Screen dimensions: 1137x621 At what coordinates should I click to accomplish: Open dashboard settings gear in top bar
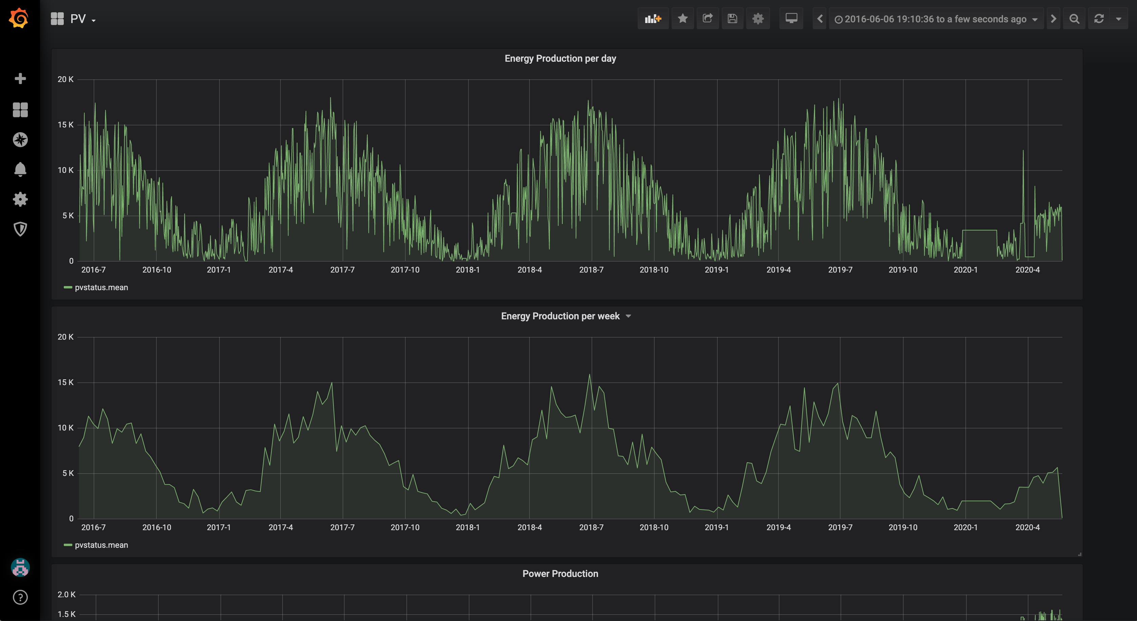click(757, 19)
